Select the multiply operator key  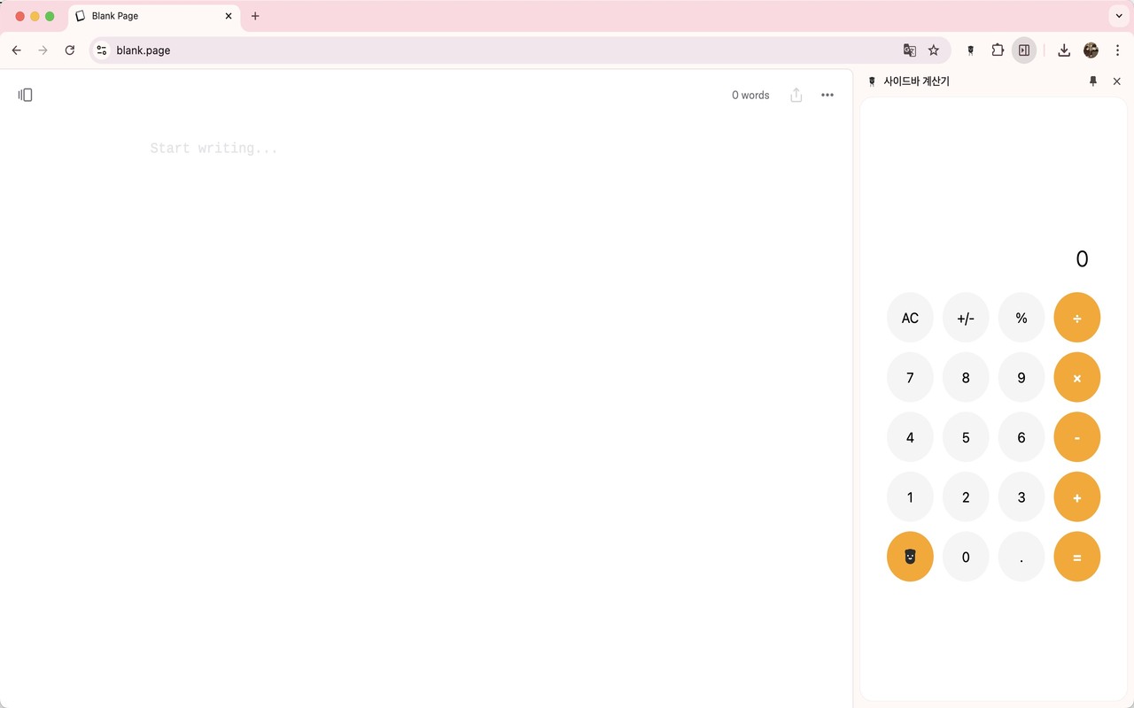1077,377
